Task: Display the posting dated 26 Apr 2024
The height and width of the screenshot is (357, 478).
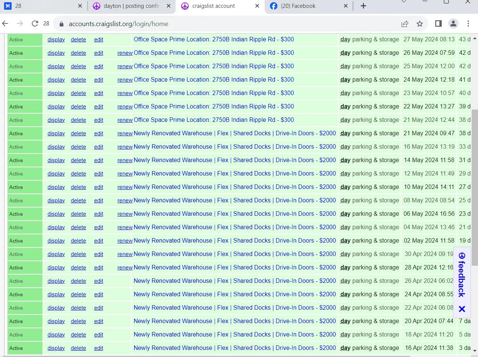Action: [56, 281]
